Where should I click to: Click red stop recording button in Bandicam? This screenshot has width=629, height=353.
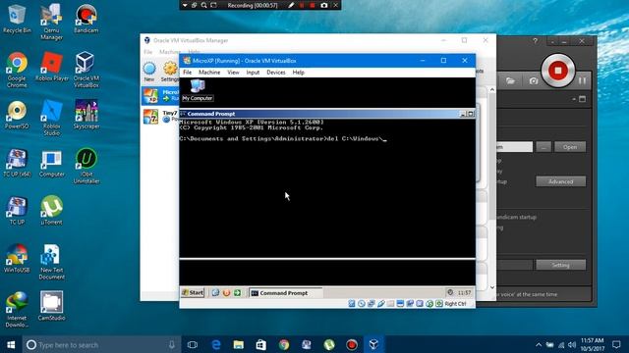click(557, 71)
